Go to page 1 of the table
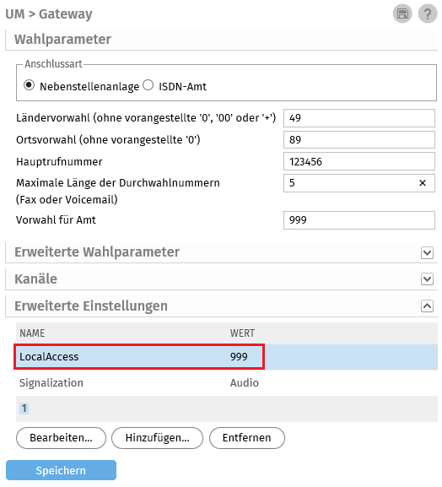 pos(24,408)
